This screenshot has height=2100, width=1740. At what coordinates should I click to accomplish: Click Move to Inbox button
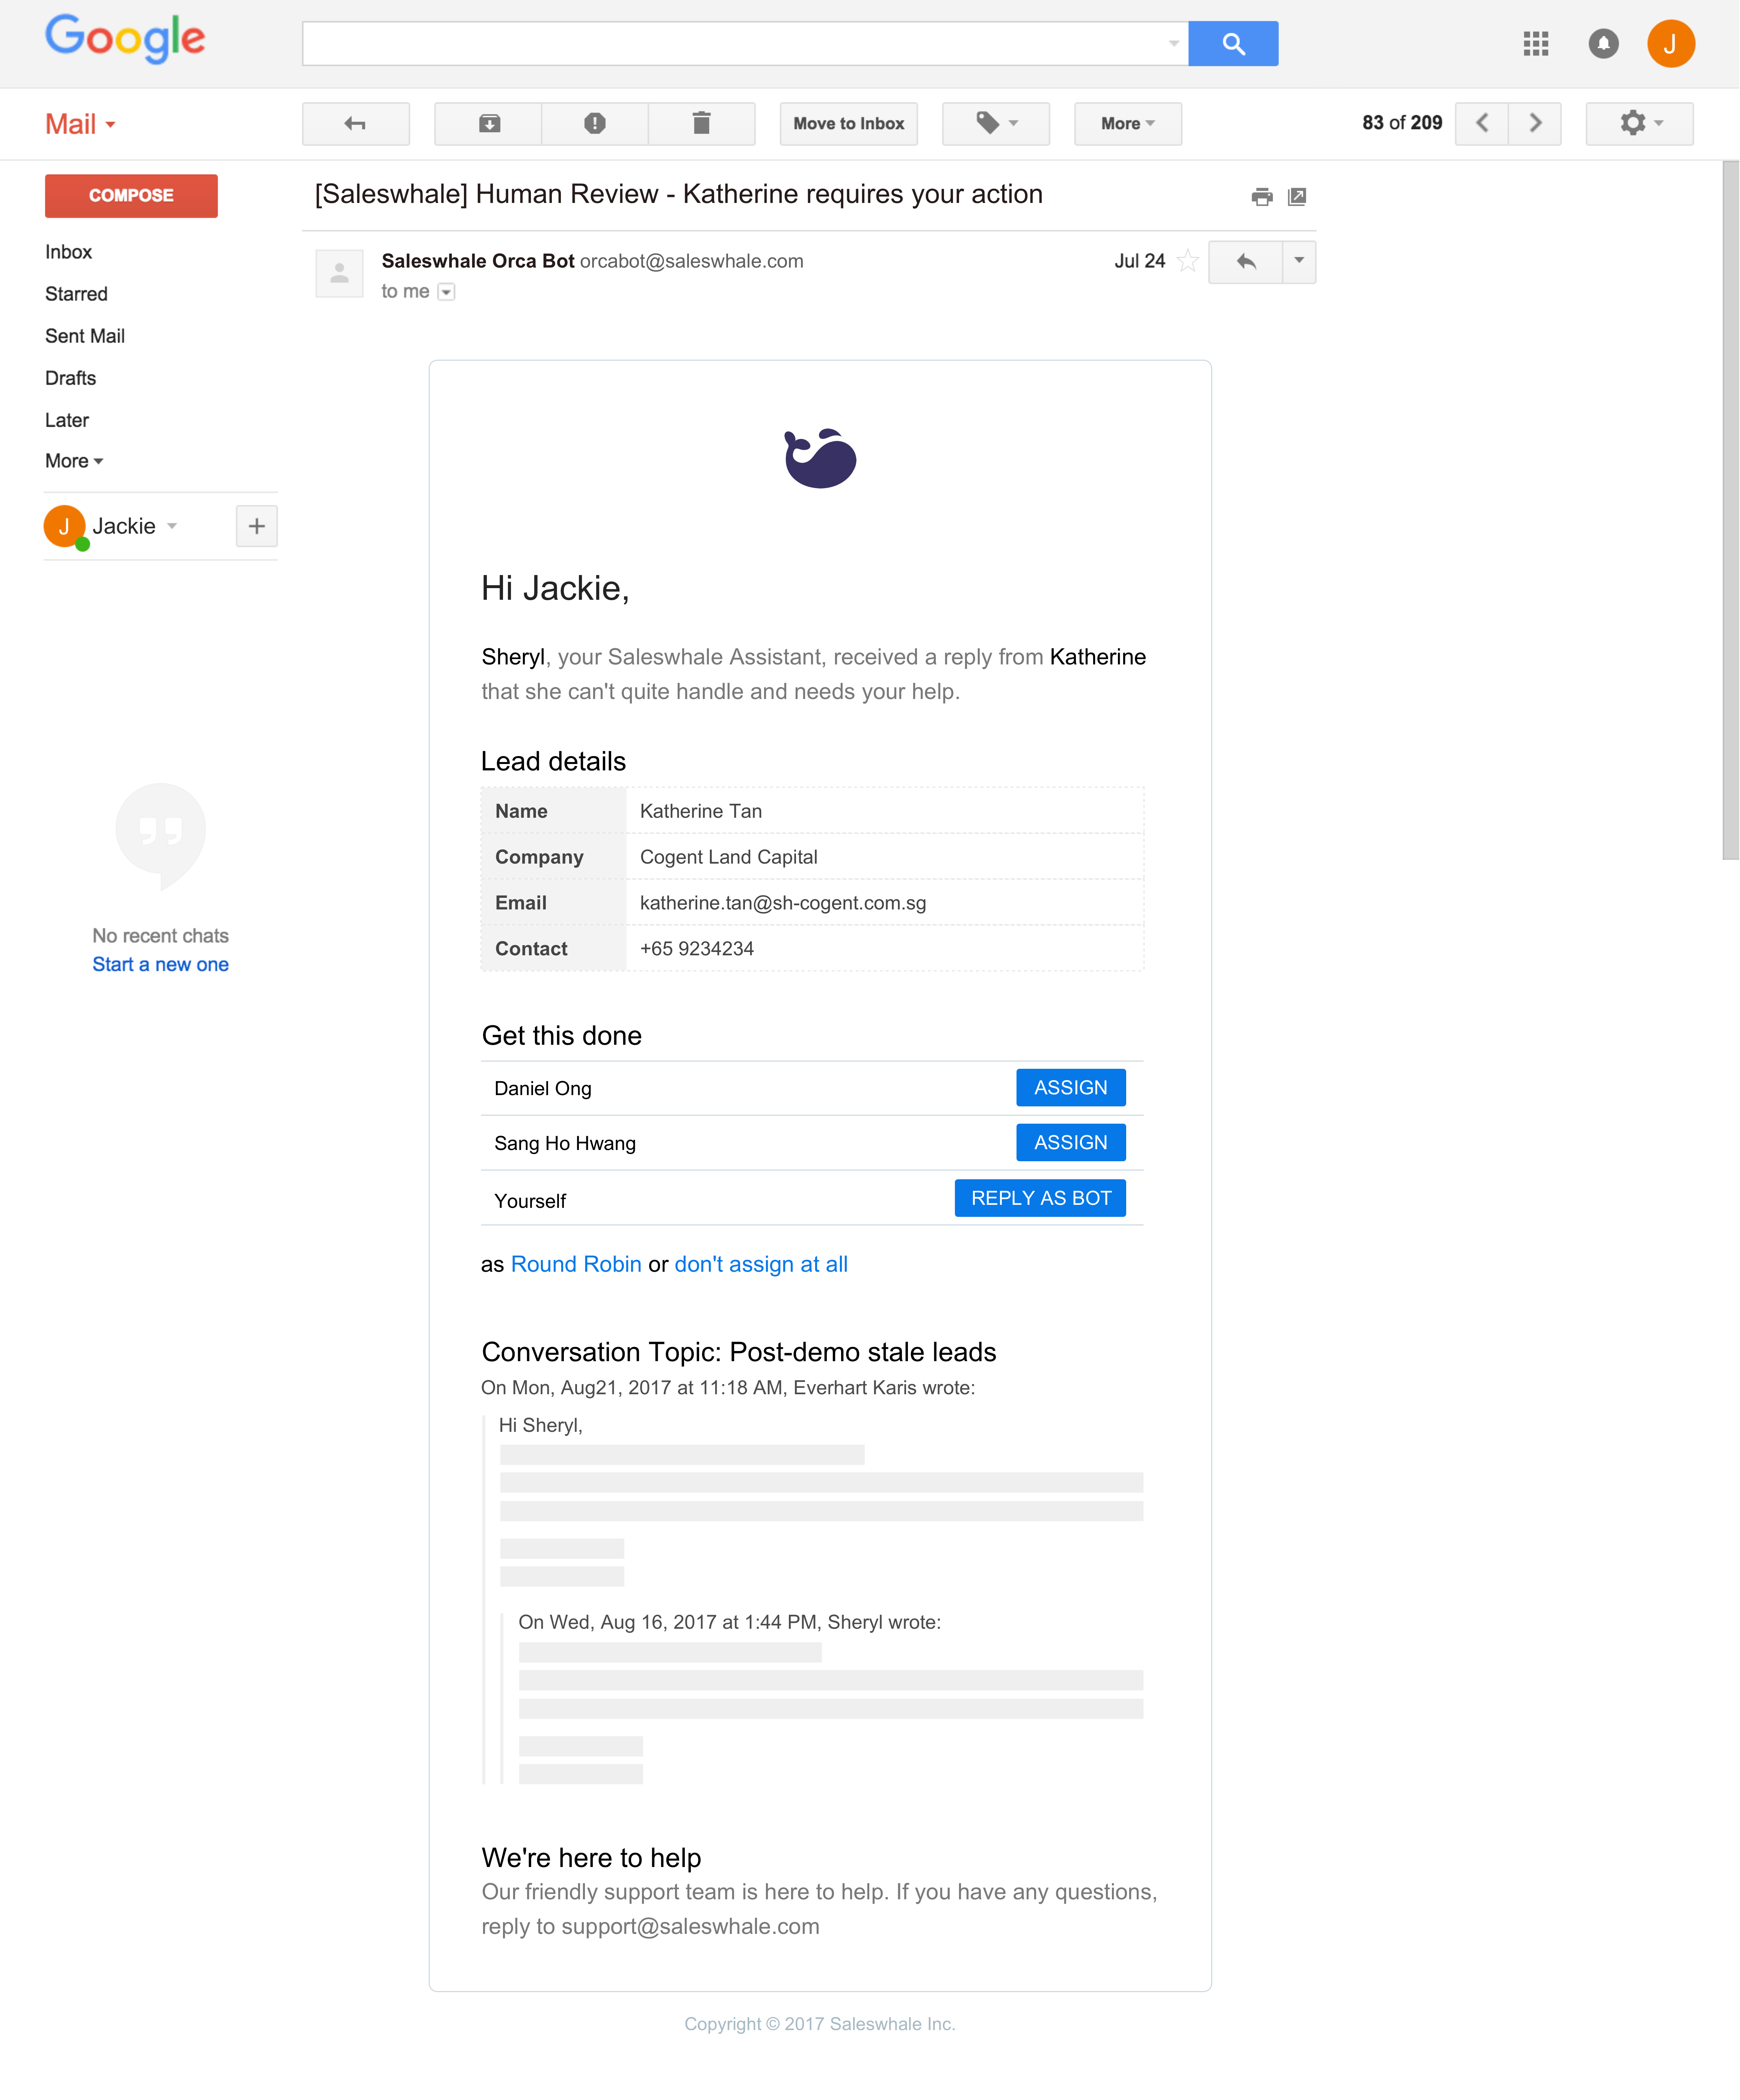(849, 124)
